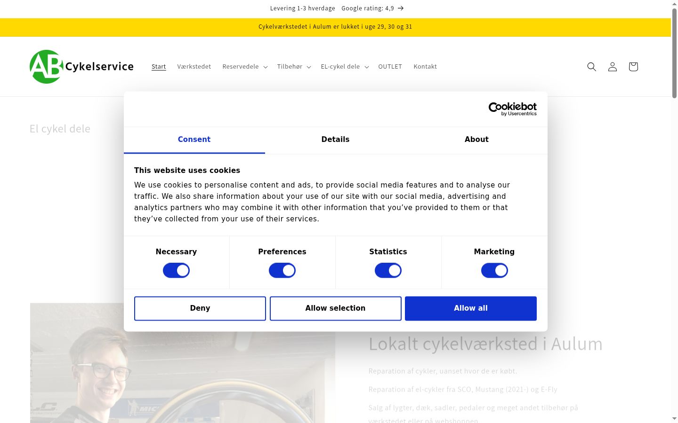Click the Allow selection button

click(x=335, y=308)
